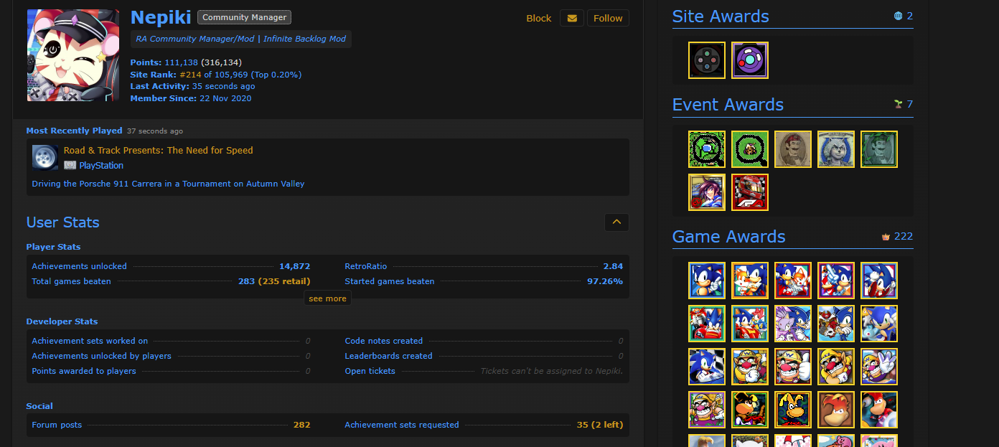This screenshot has height=447, width=999.
Task: Open the pixel-art Rayman dark background badge
Action: pyautogui.click(x=793, y=410)
